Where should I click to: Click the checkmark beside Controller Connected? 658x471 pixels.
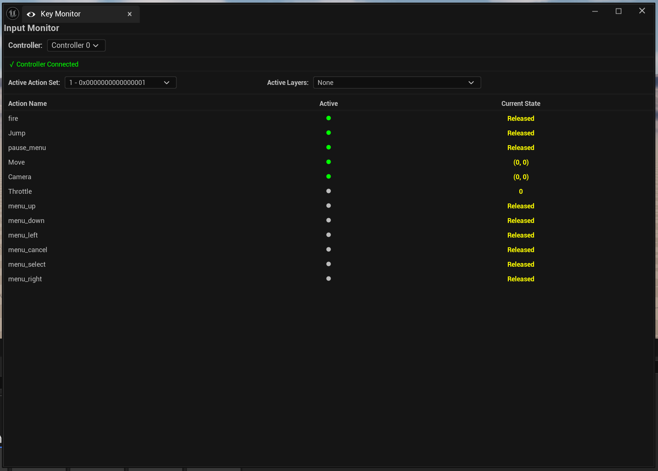[12, 64]
